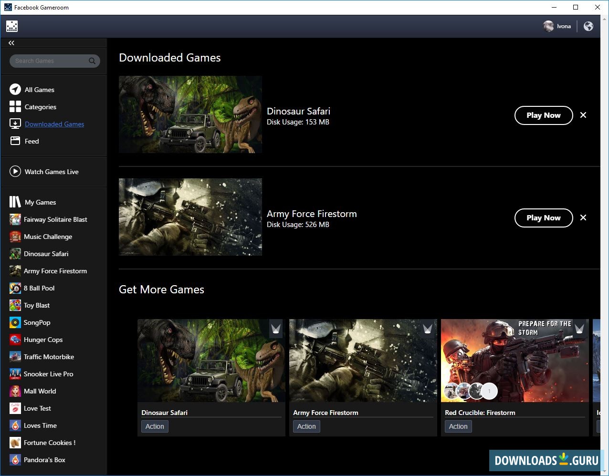Click Dinosaur Safari downloaded game thumbnail
This screenshot has width=609, height=476.
pyautogui.click(x=190, y=114)
